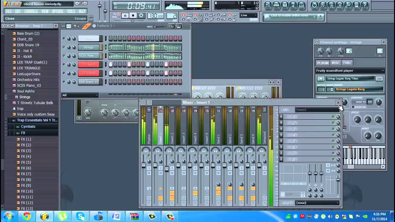This screenshot has width=395, height=222.
Task: Toggle the Browser panel toolbar icon
Action: click(x=293, y=5)
